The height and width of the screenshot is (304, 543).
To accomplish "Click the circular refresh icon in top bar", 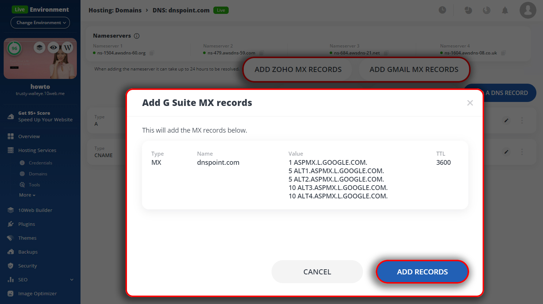I will pos(486,10).
